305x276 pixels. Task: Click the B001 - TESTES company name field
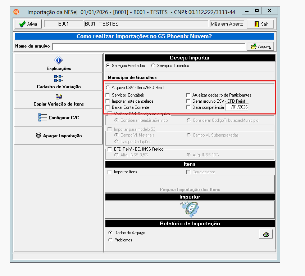146,24
